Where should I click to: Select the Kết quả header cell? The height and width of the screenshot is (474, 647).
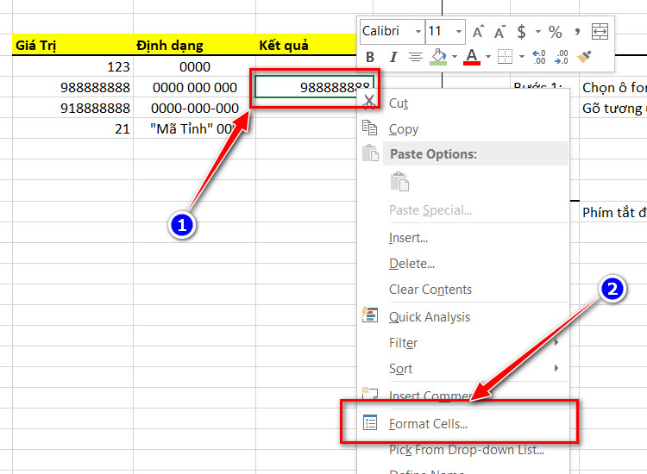point(305,45)
